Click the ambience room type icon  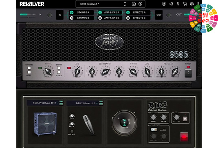click(163, 130)
